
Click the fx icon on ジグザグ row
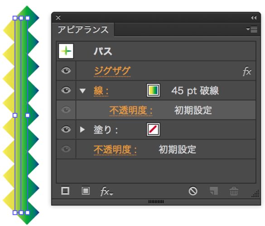click(x=247, y=71)
